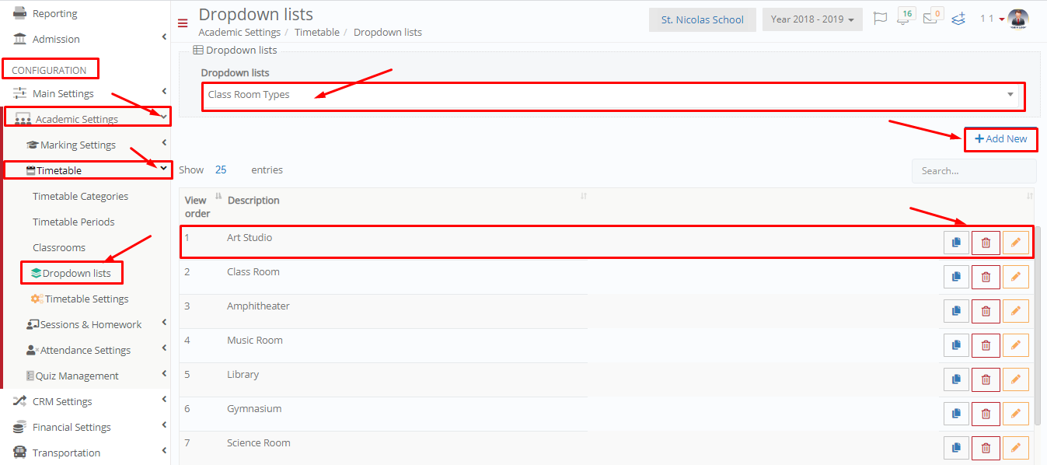Click the Add New button
1047x465 pixels.
click(1001, 138)
